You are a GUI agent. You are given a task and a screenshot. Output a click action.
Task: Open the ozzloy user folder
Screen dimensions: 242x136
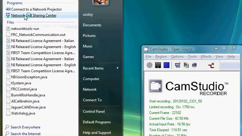point(88,15)
